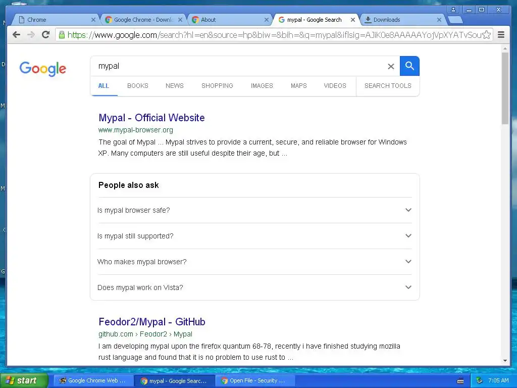Go back to the previous page
This screenshot has height=388, width=517.
(x=16, y=35)
